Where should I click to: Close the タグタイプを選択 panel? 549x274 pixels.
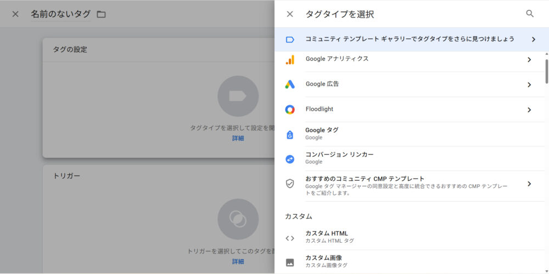(x=290, y=14)
